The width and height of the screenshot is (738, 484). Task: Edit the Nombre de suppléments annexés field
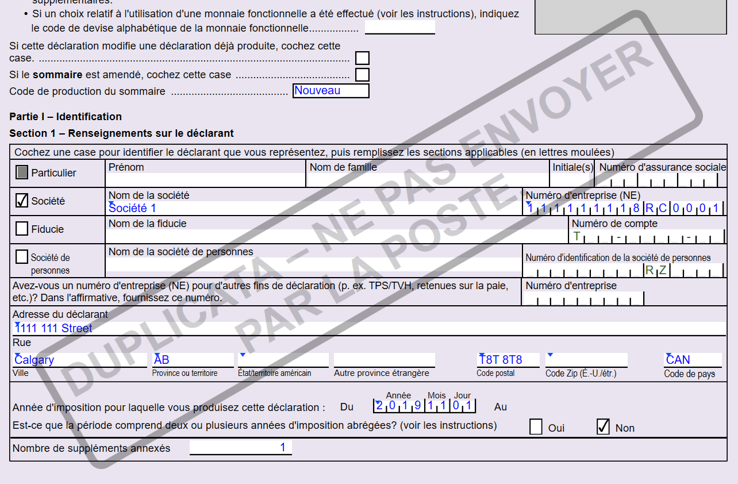(x=241, y=448)
